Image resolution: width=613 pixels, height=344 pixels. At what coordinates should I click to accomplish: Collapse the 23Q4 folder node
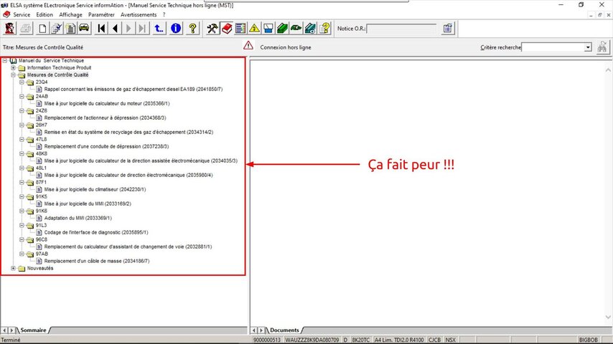tap(22, 82)
